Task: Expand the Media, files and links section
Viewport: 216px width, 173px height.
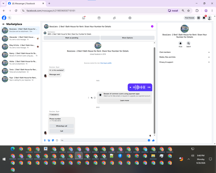Action: pyautogui.click(x=184, y=57)
